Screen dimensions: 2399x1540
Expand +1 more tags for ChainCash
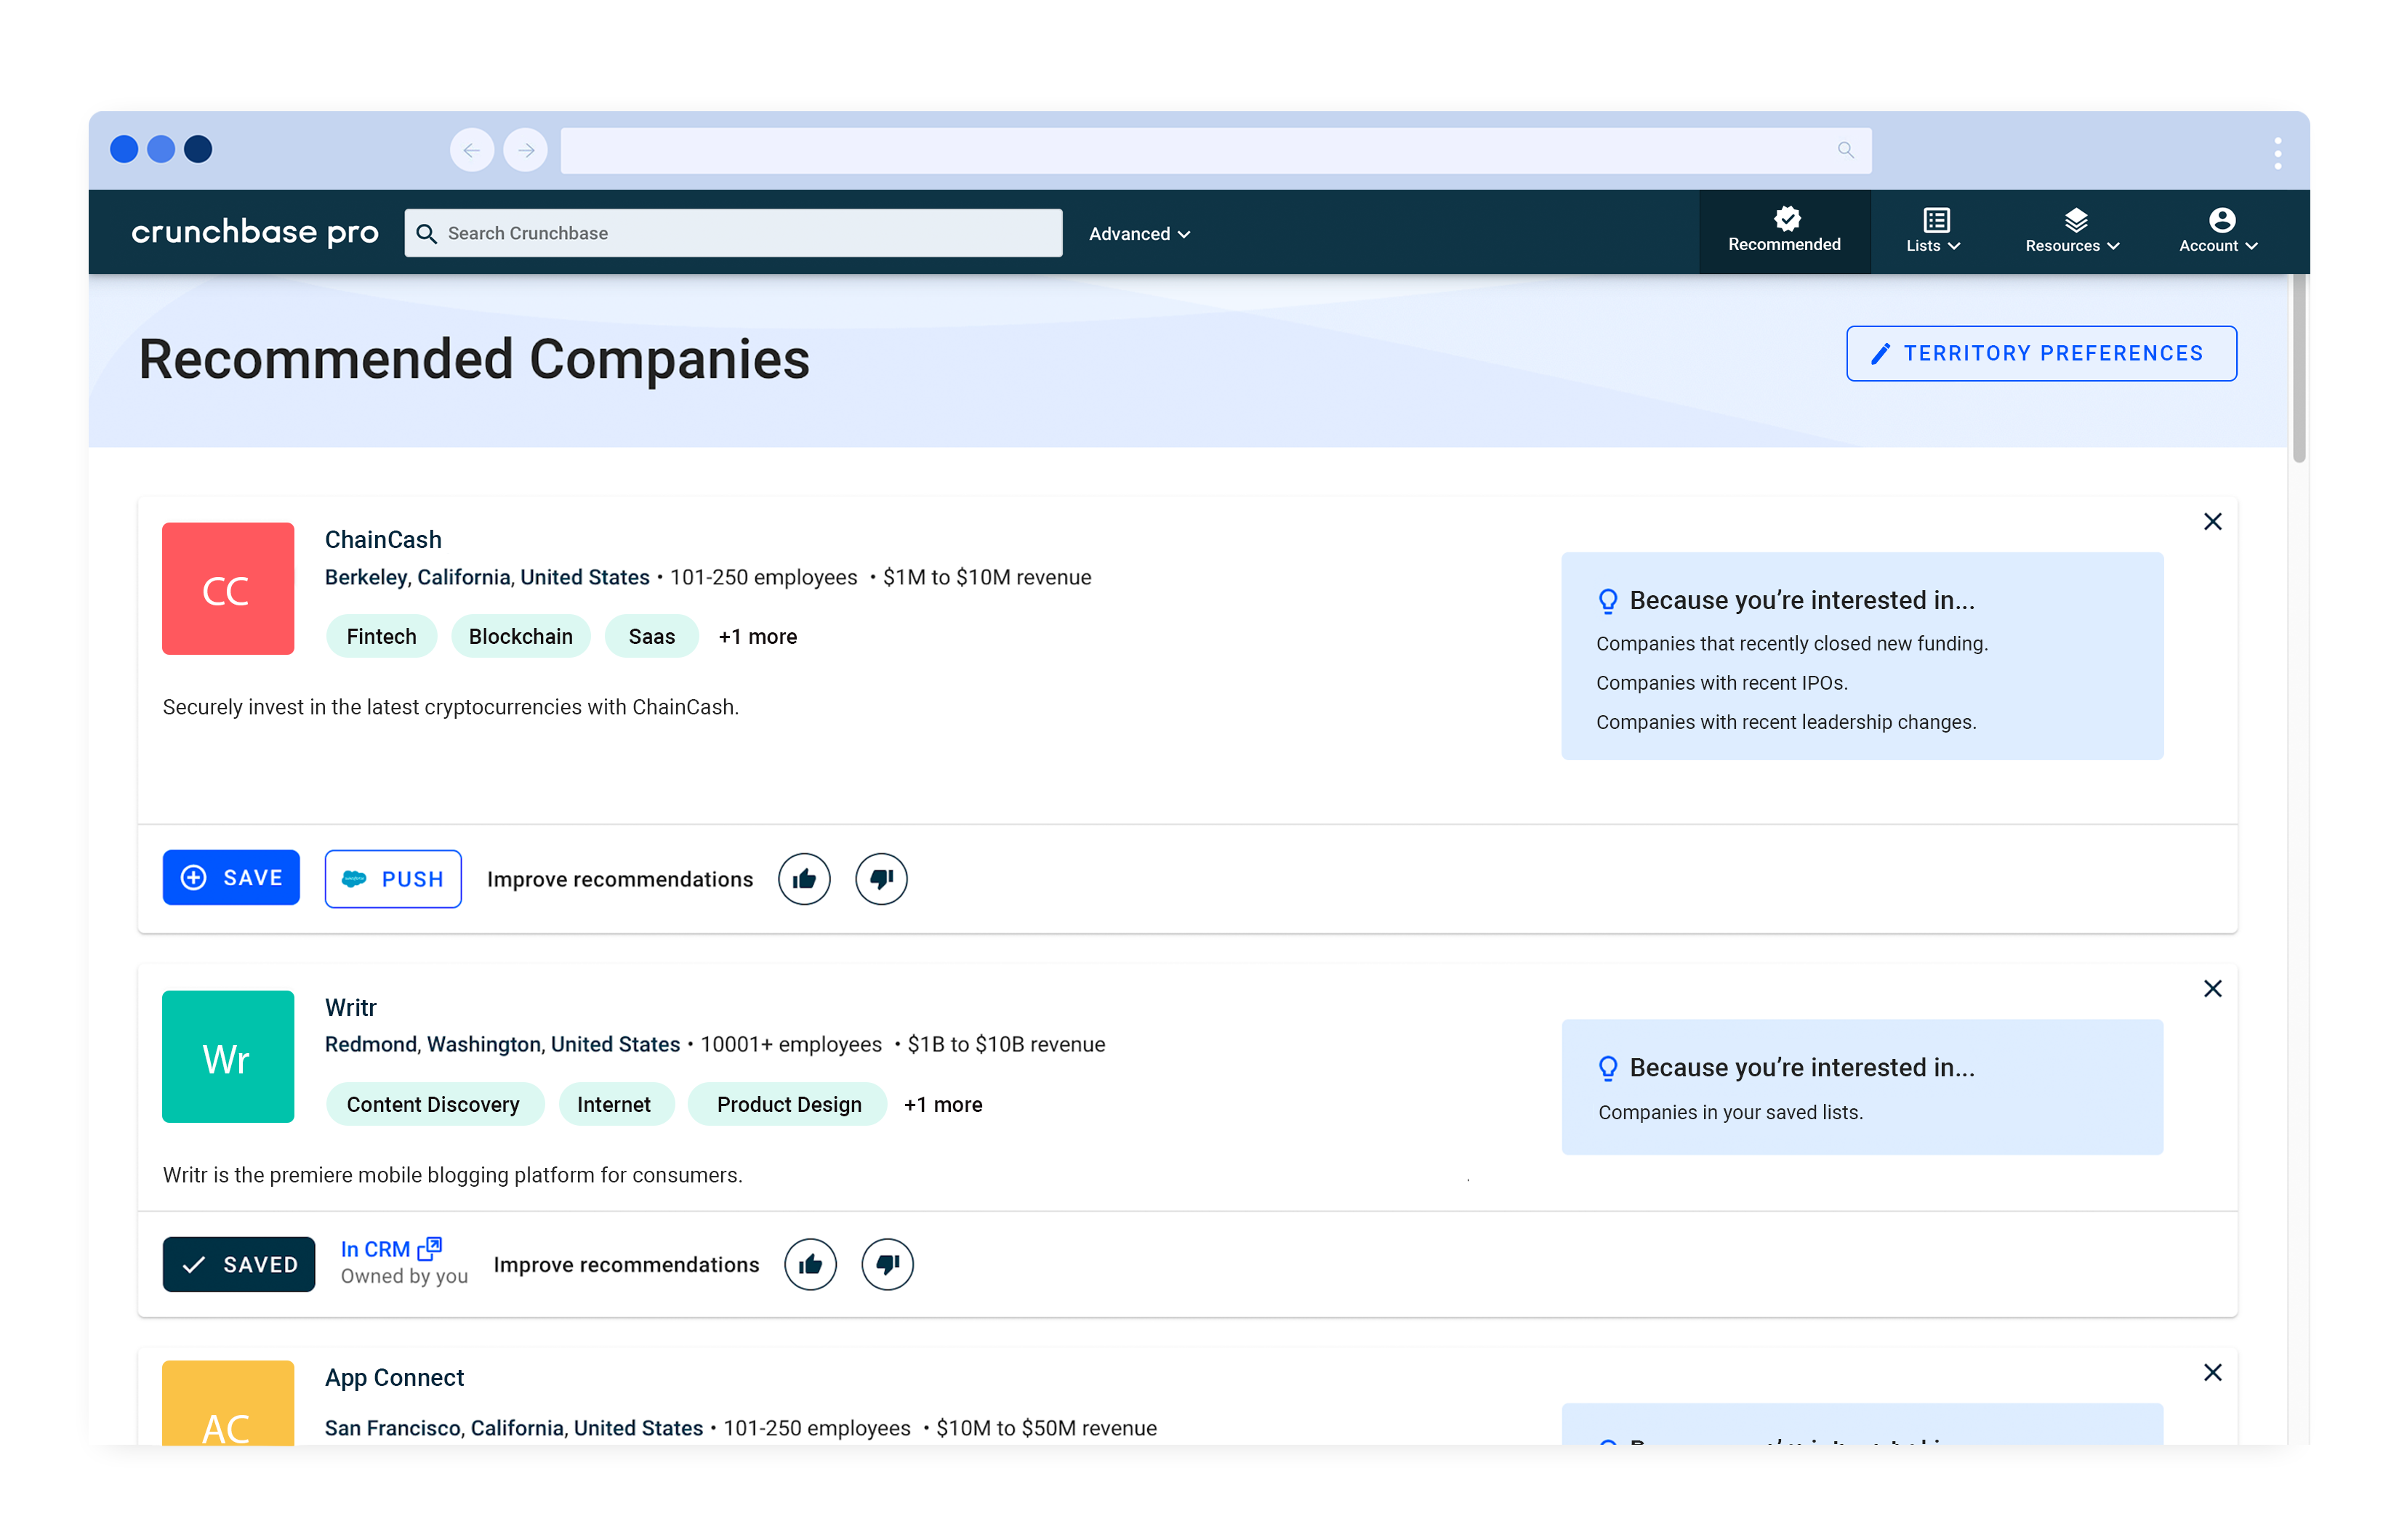[x=758, y=637]
